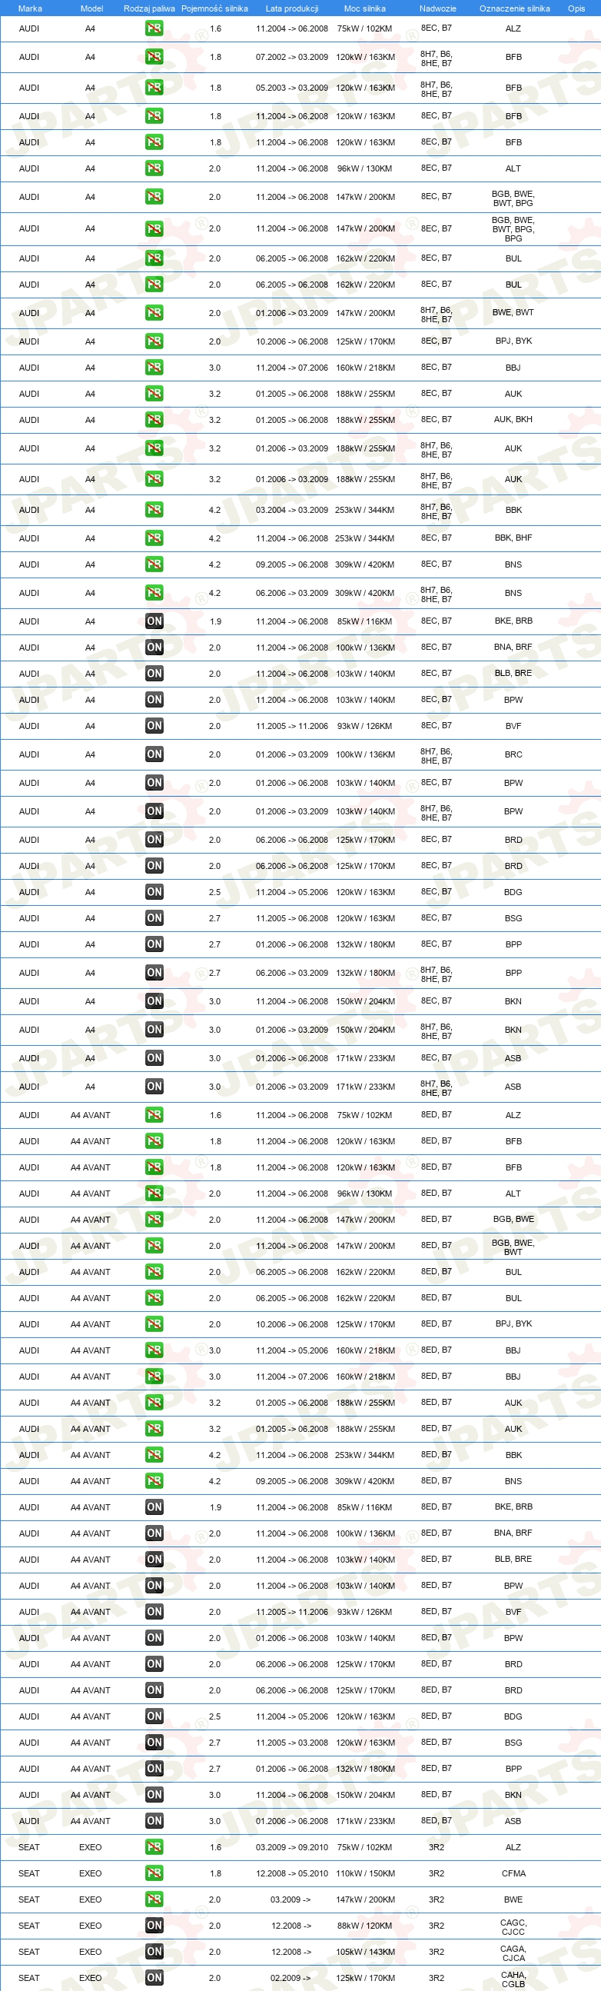Click the PB icon in the Seat Exeo CFMA row
The width and height of the screenshot is (601, 1991).
point(154,1873)
